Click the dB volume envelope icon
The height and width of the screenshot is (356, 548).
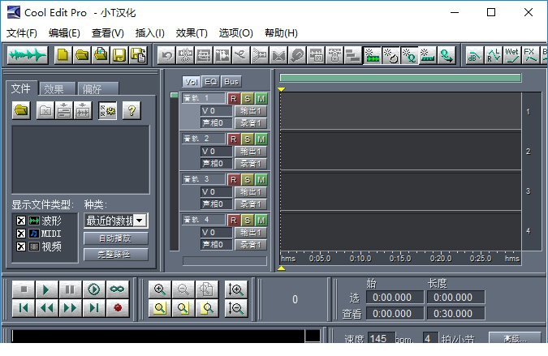474,55
